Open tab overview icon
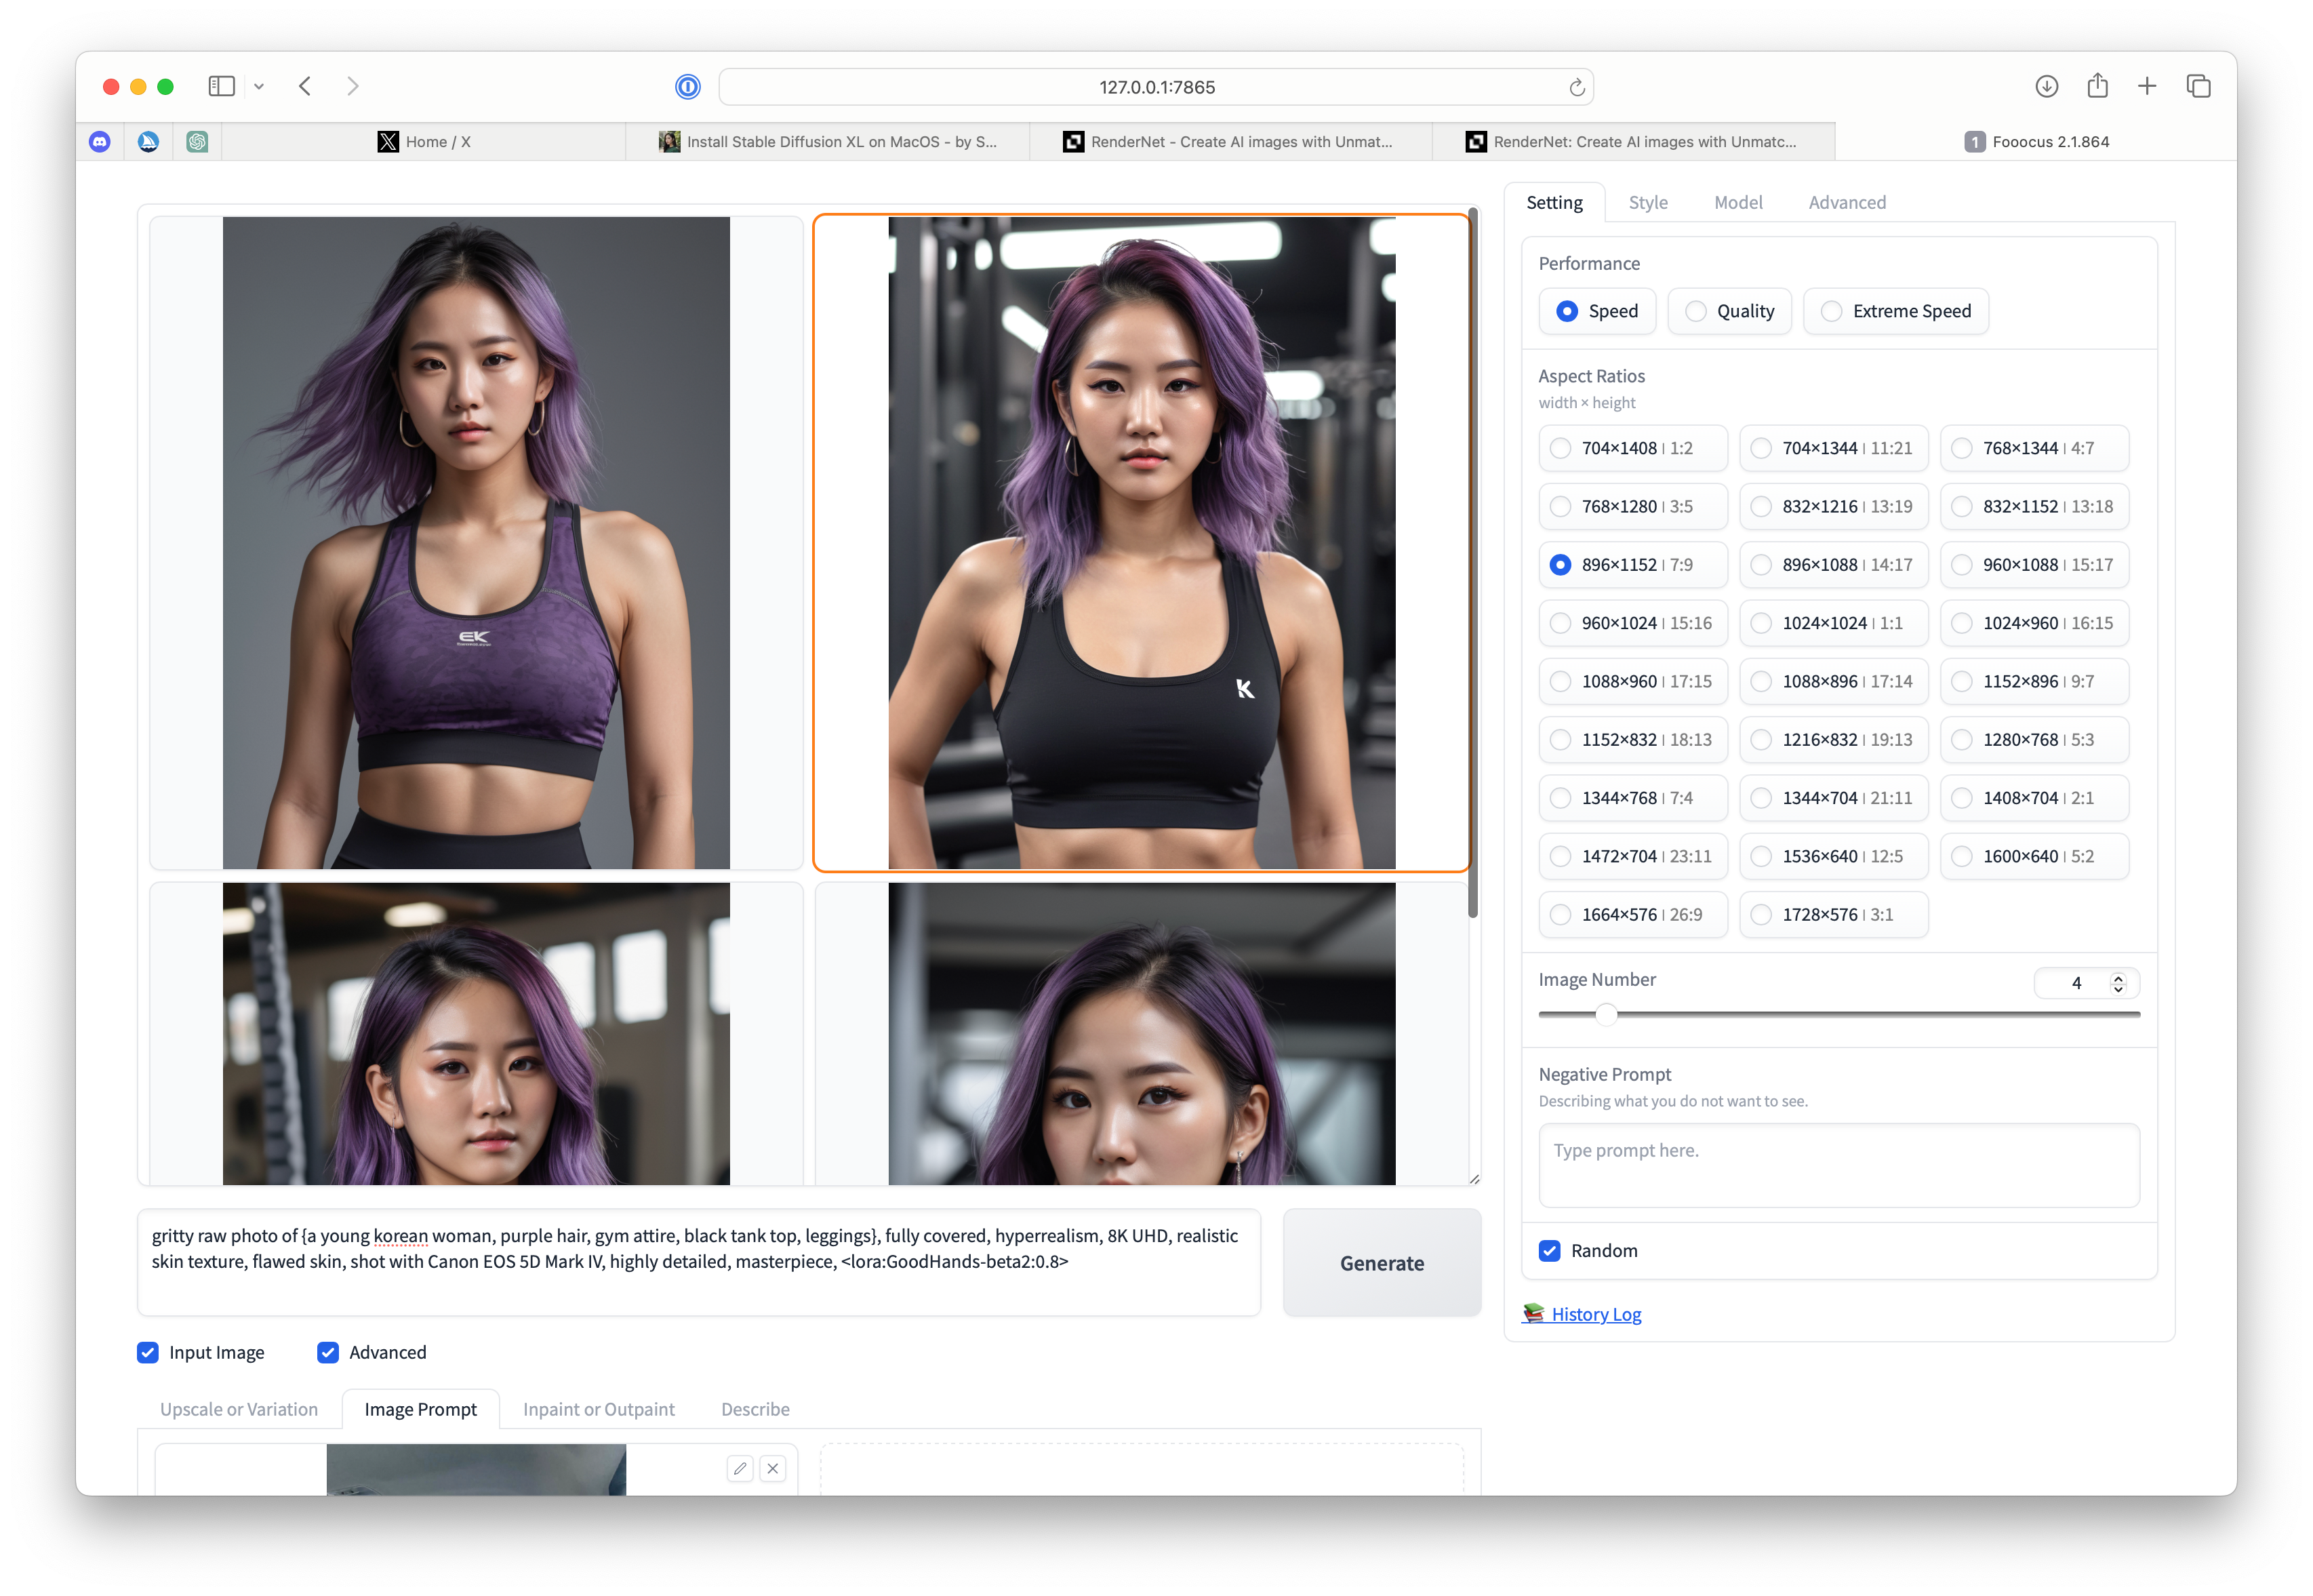 (2198, 87)
